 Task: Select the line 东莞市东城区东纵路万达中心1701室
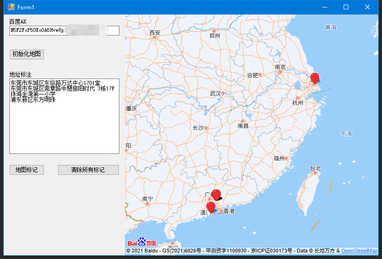(x=55, y=83)
